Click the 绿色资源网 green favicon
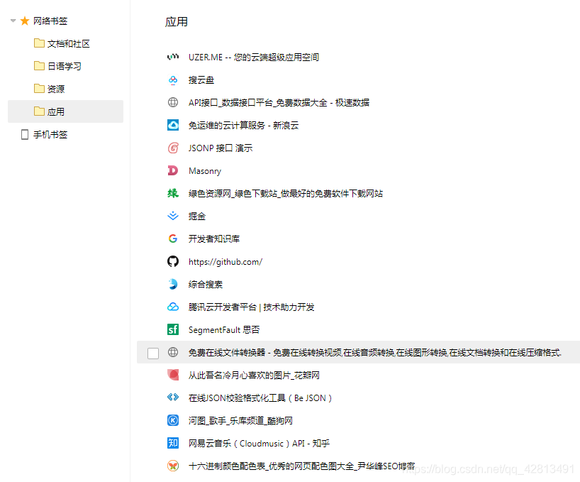Viewport: 580px width, 482px height. point(173,193)
